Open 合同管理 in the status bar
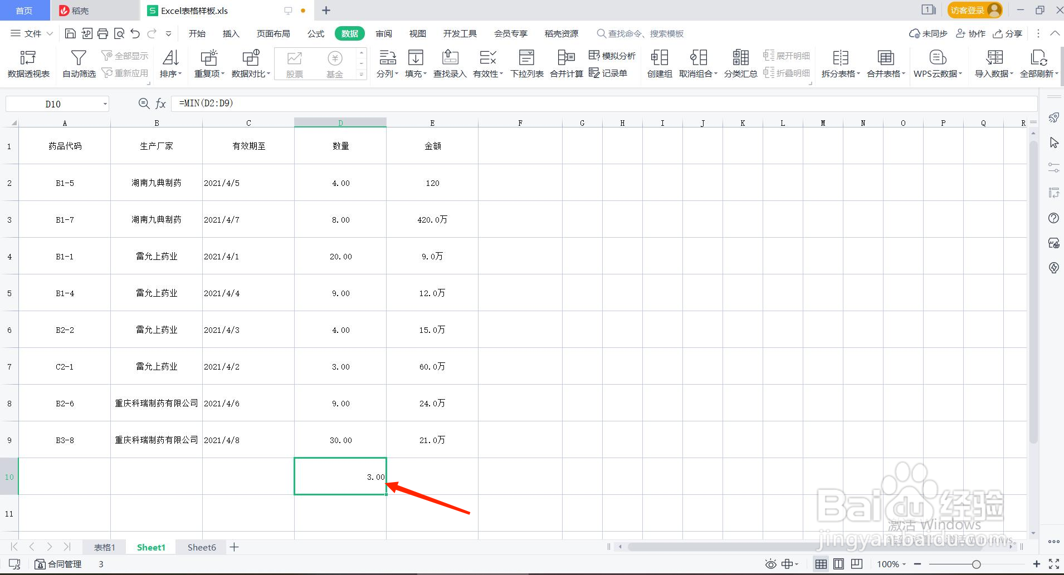The height and width of the screenshot is (575, 1064). pyautogui.click(x=58, y=564)
